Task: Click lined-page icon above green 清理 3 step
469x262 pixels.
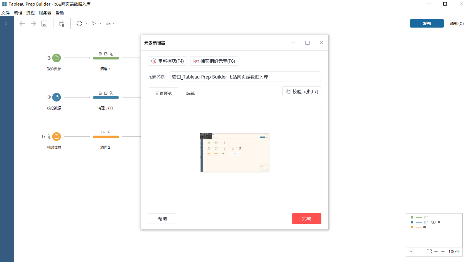Action: 101,54
